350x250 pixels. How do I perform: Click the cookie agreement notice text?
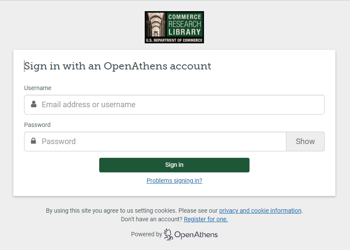[x=132, y=211]
